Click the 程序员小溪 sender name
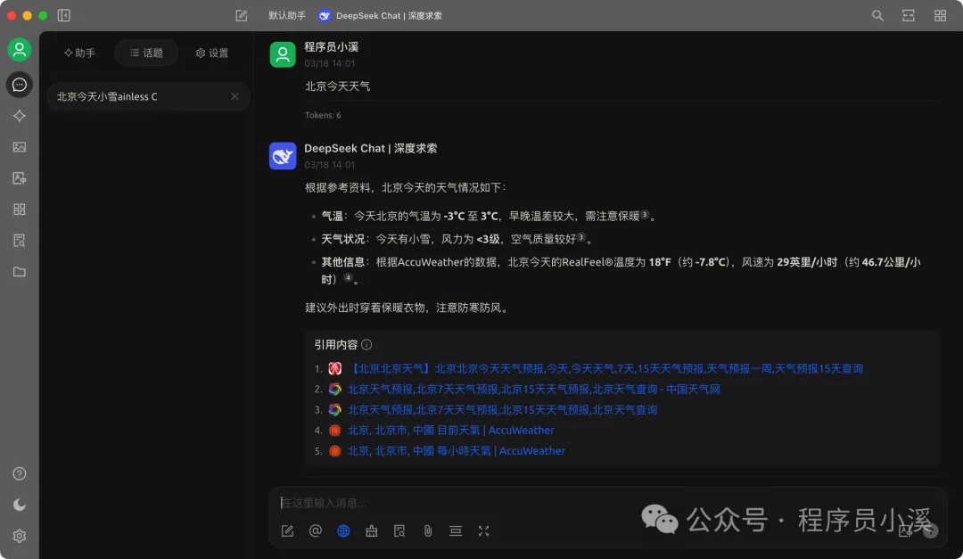 tap(331, 46)
